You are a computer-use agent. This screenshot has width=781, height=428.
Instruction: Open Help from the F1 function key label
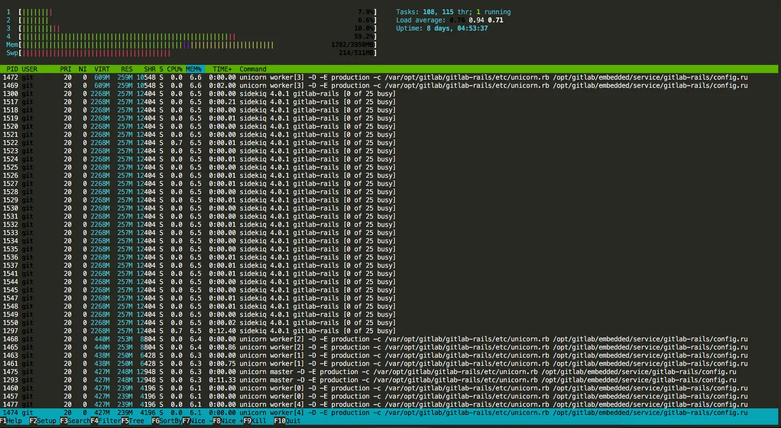[11, 421]
